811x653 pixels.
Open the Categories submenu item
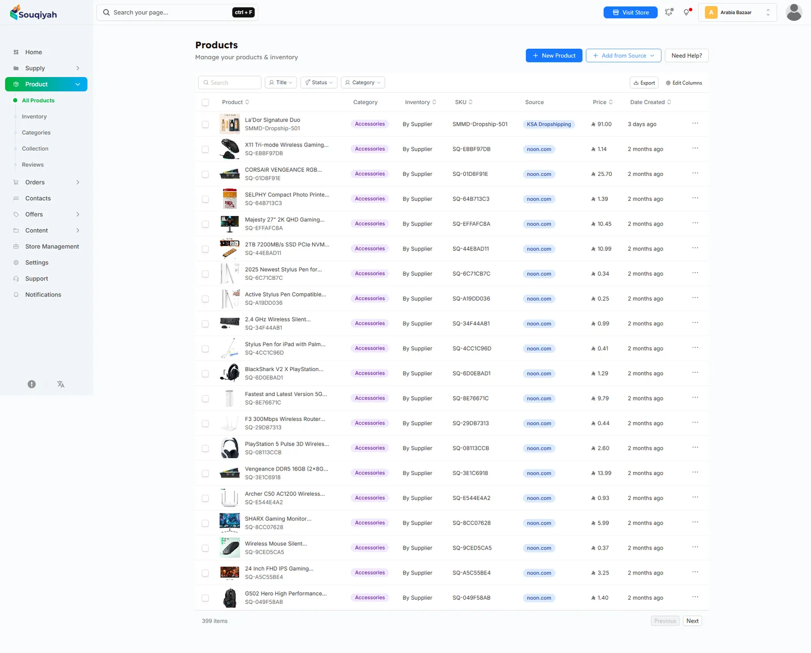[x=36, y=133]
